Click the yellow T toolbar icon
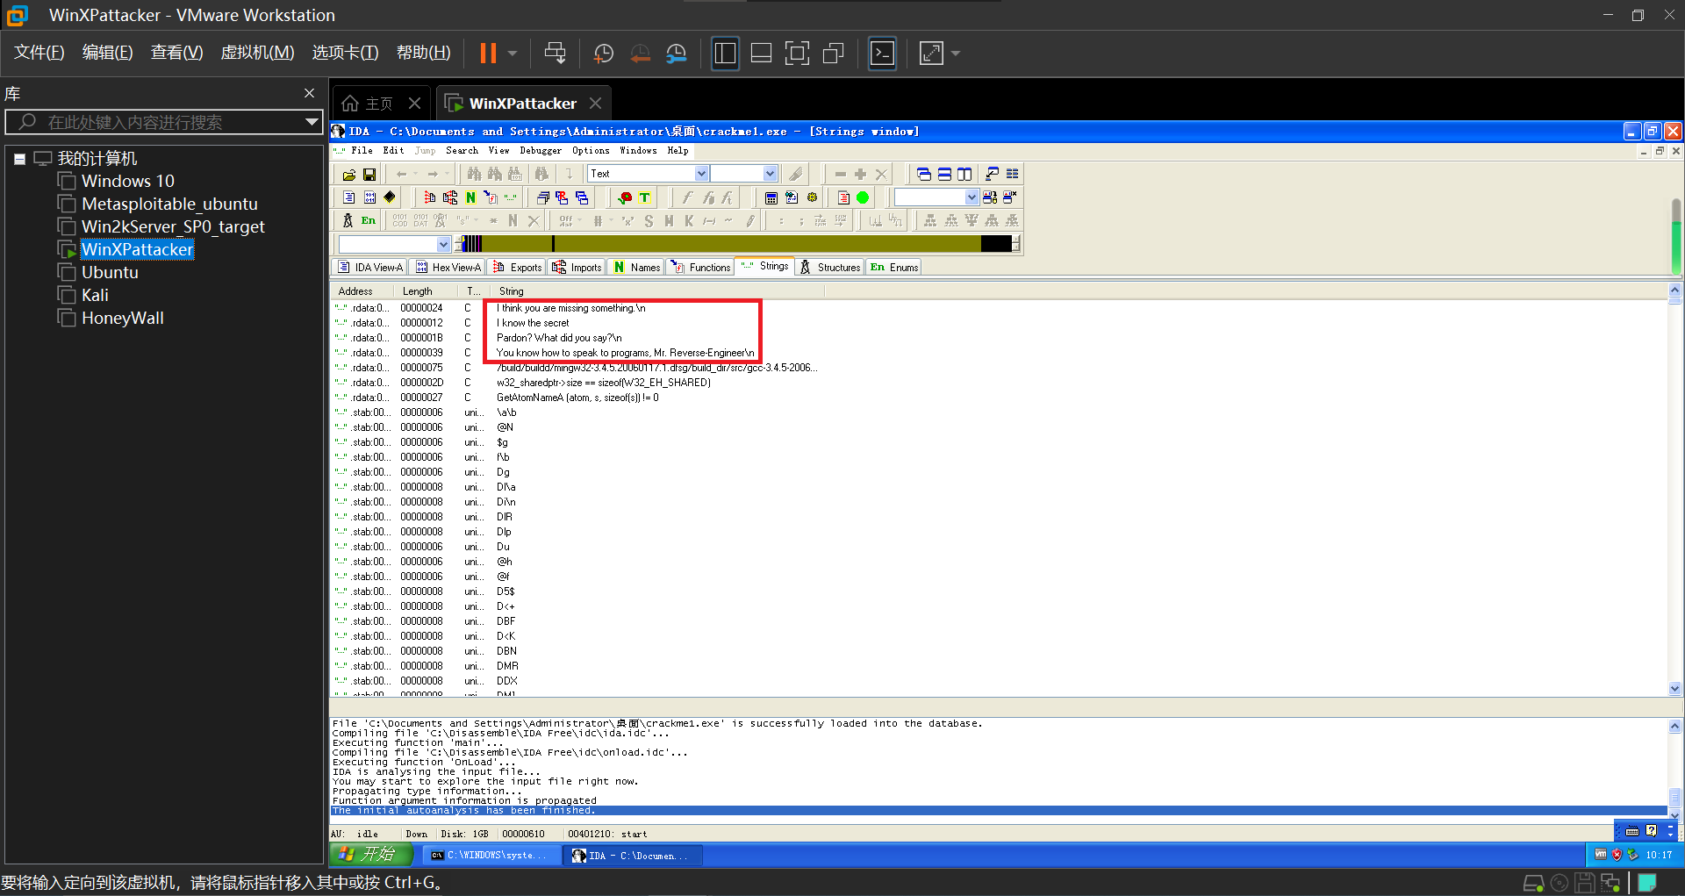Viewport: 1685px width, 896px height. click(644, 197)
